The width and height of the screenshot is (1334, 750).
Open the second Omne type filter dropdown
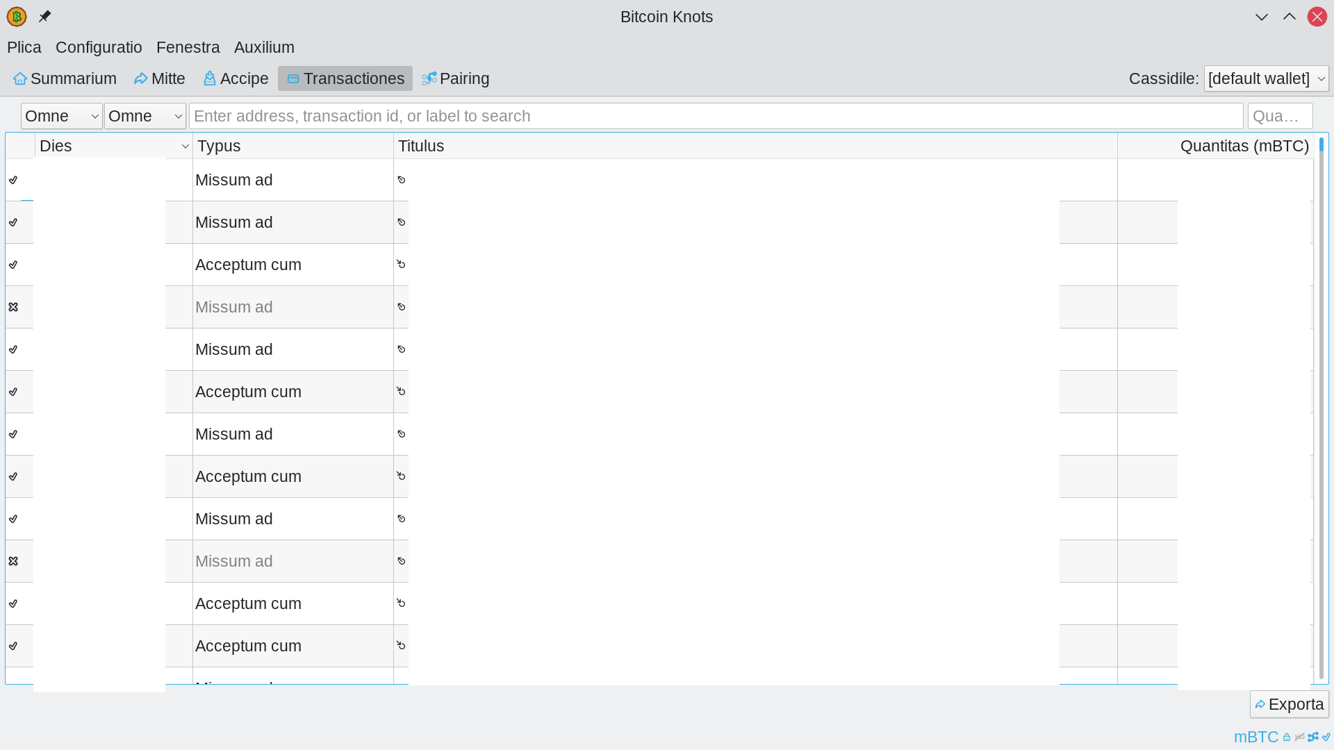pos(145,116)
